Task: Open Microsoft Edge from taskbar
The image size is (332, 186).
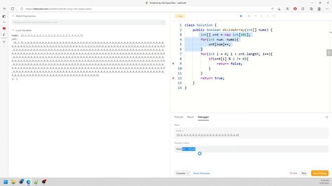Action: point(29,182)
